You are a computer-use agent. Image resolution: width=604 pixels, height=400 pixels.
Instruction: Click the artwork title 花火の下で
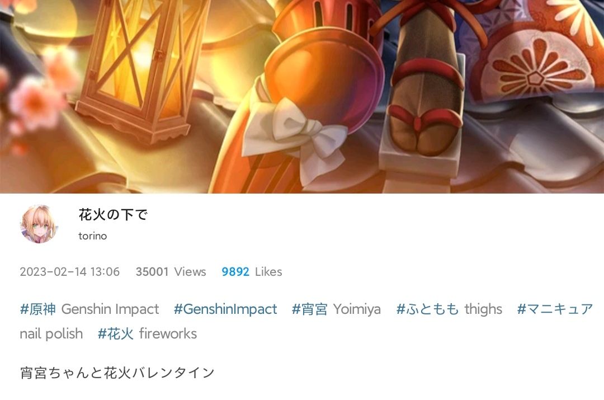pyautogui.click(x=113, y=215)
